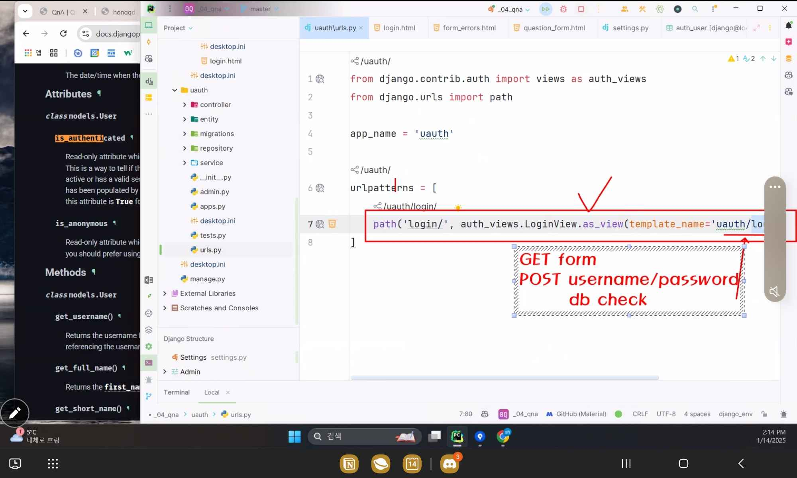
Task: Stop the running process with Stop button
Action: click(x=581, y=9)
